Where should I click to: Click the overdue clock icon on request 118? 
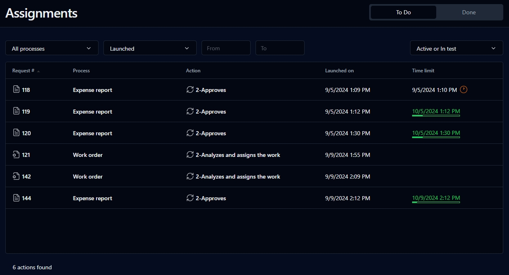coord(463,89)
